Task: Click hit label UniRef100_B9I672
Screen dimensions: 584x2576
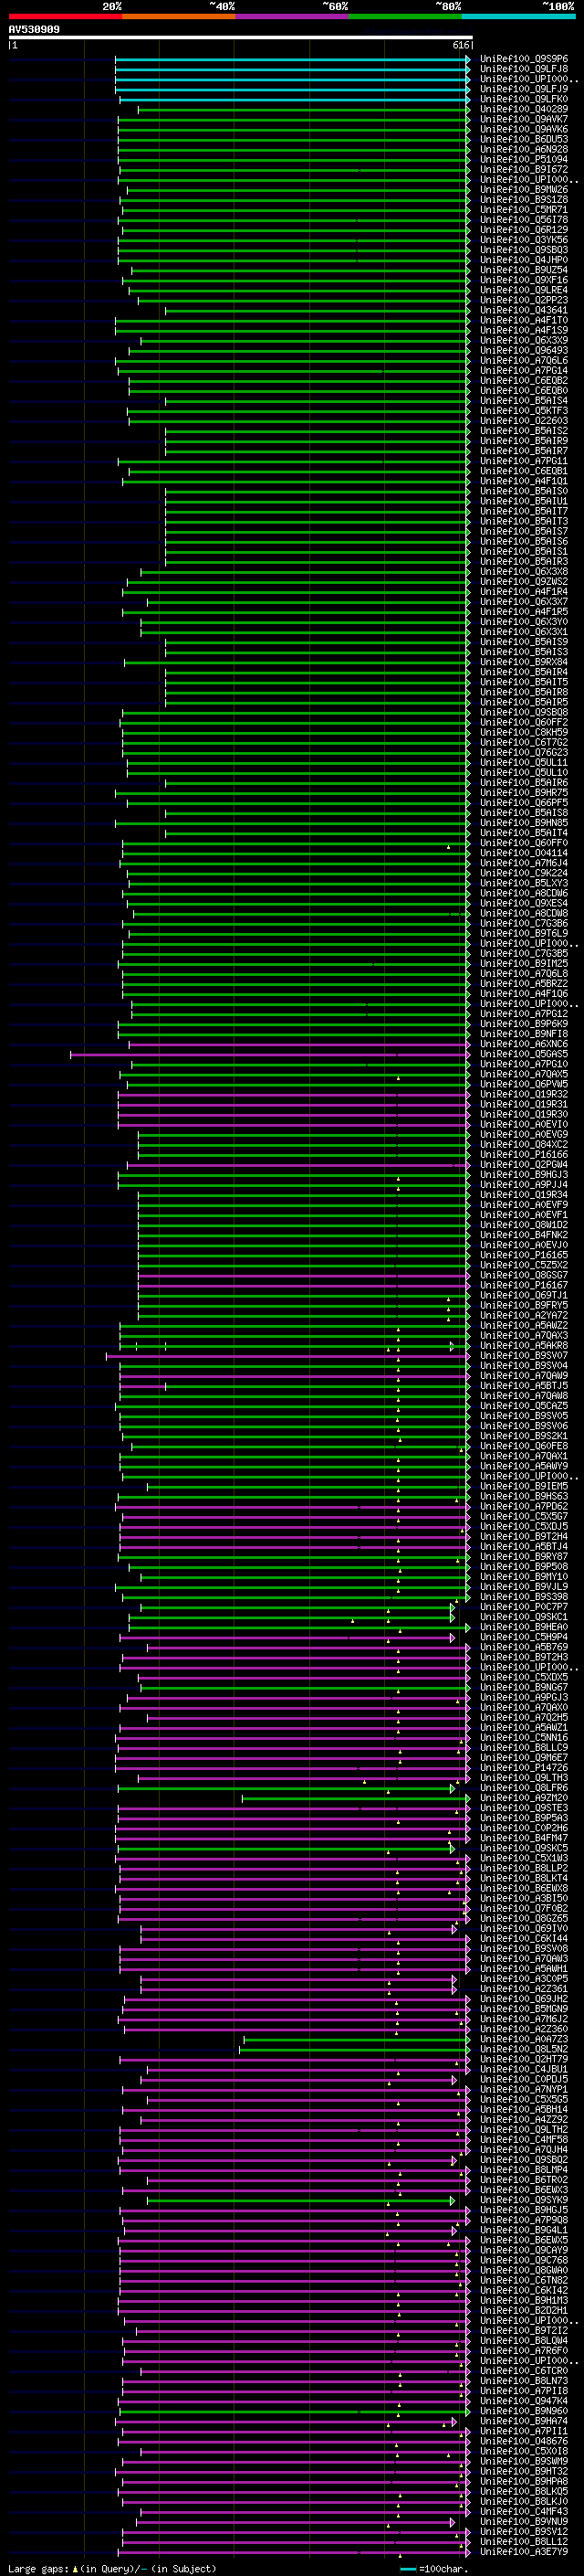Action: [524, 170]
